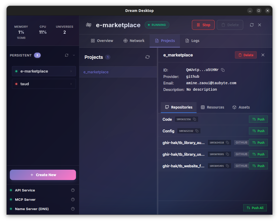Switch to the Resources tab

click(x=212, y=107)
